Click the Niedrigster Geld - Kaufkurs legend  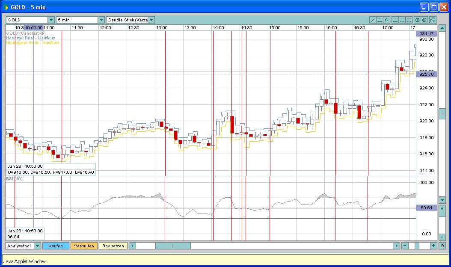click(x=33, y=43)
